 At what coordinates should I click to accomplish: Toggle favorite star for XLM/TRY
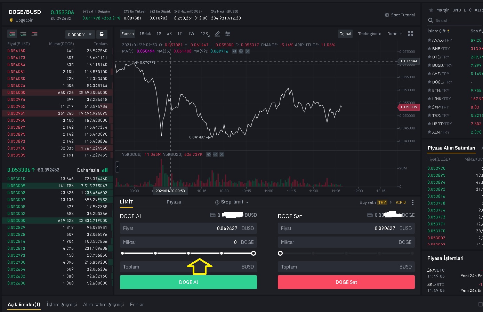429,132
